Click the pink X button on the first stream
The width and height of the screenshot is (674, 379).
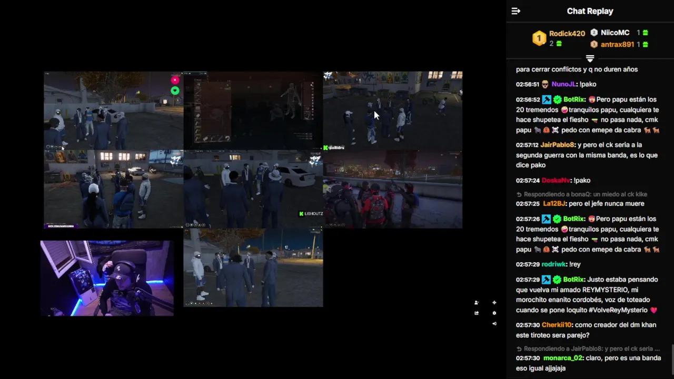(175, 80)
